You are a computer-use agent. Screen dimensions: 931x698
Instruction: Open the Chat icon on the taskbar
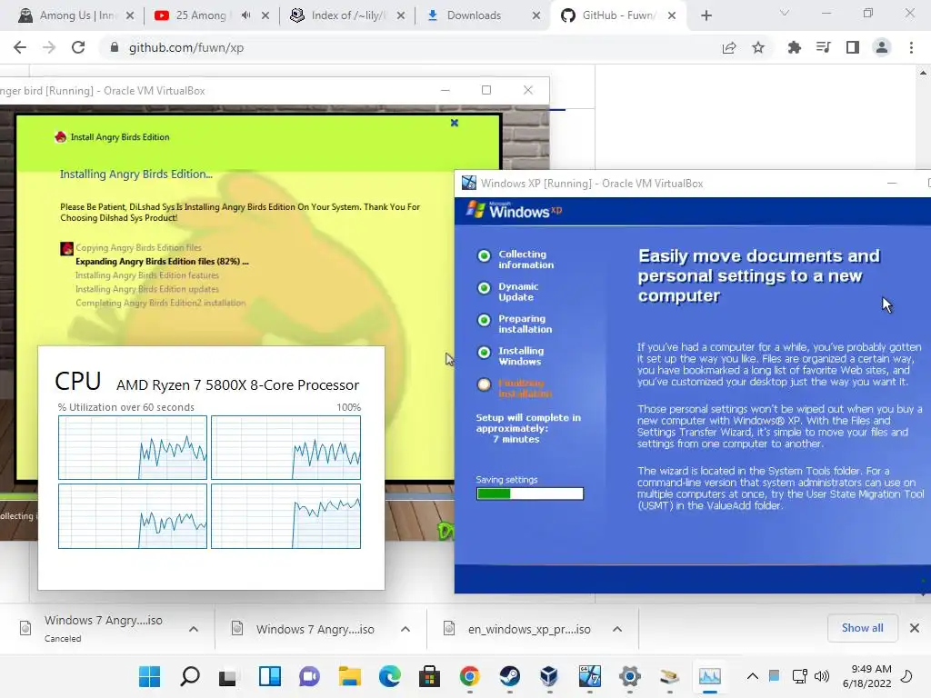coord(309,676)
